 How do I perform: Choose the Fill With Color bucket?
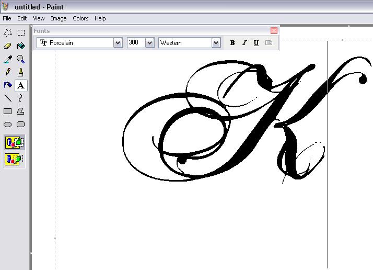click(x=21, y=46)
